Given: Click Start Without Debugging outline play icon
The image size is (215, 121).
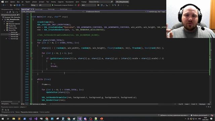Looking at the screenshot, I should point(76,5).
